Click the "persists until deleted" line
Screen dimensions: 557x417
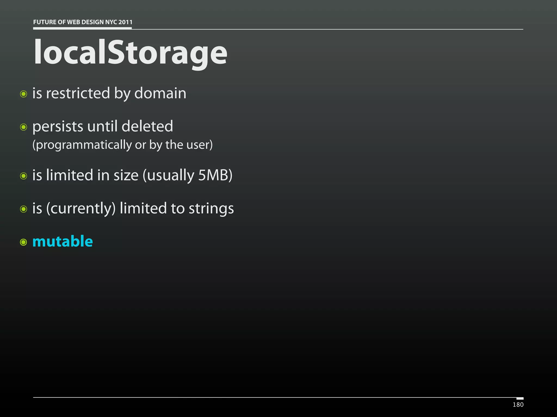(x=103, y=126)
